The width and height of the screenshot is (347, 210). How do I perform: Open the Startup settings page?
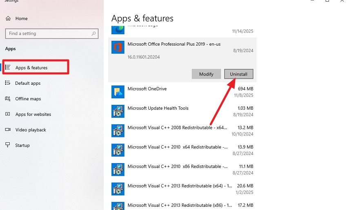point(22,145)
